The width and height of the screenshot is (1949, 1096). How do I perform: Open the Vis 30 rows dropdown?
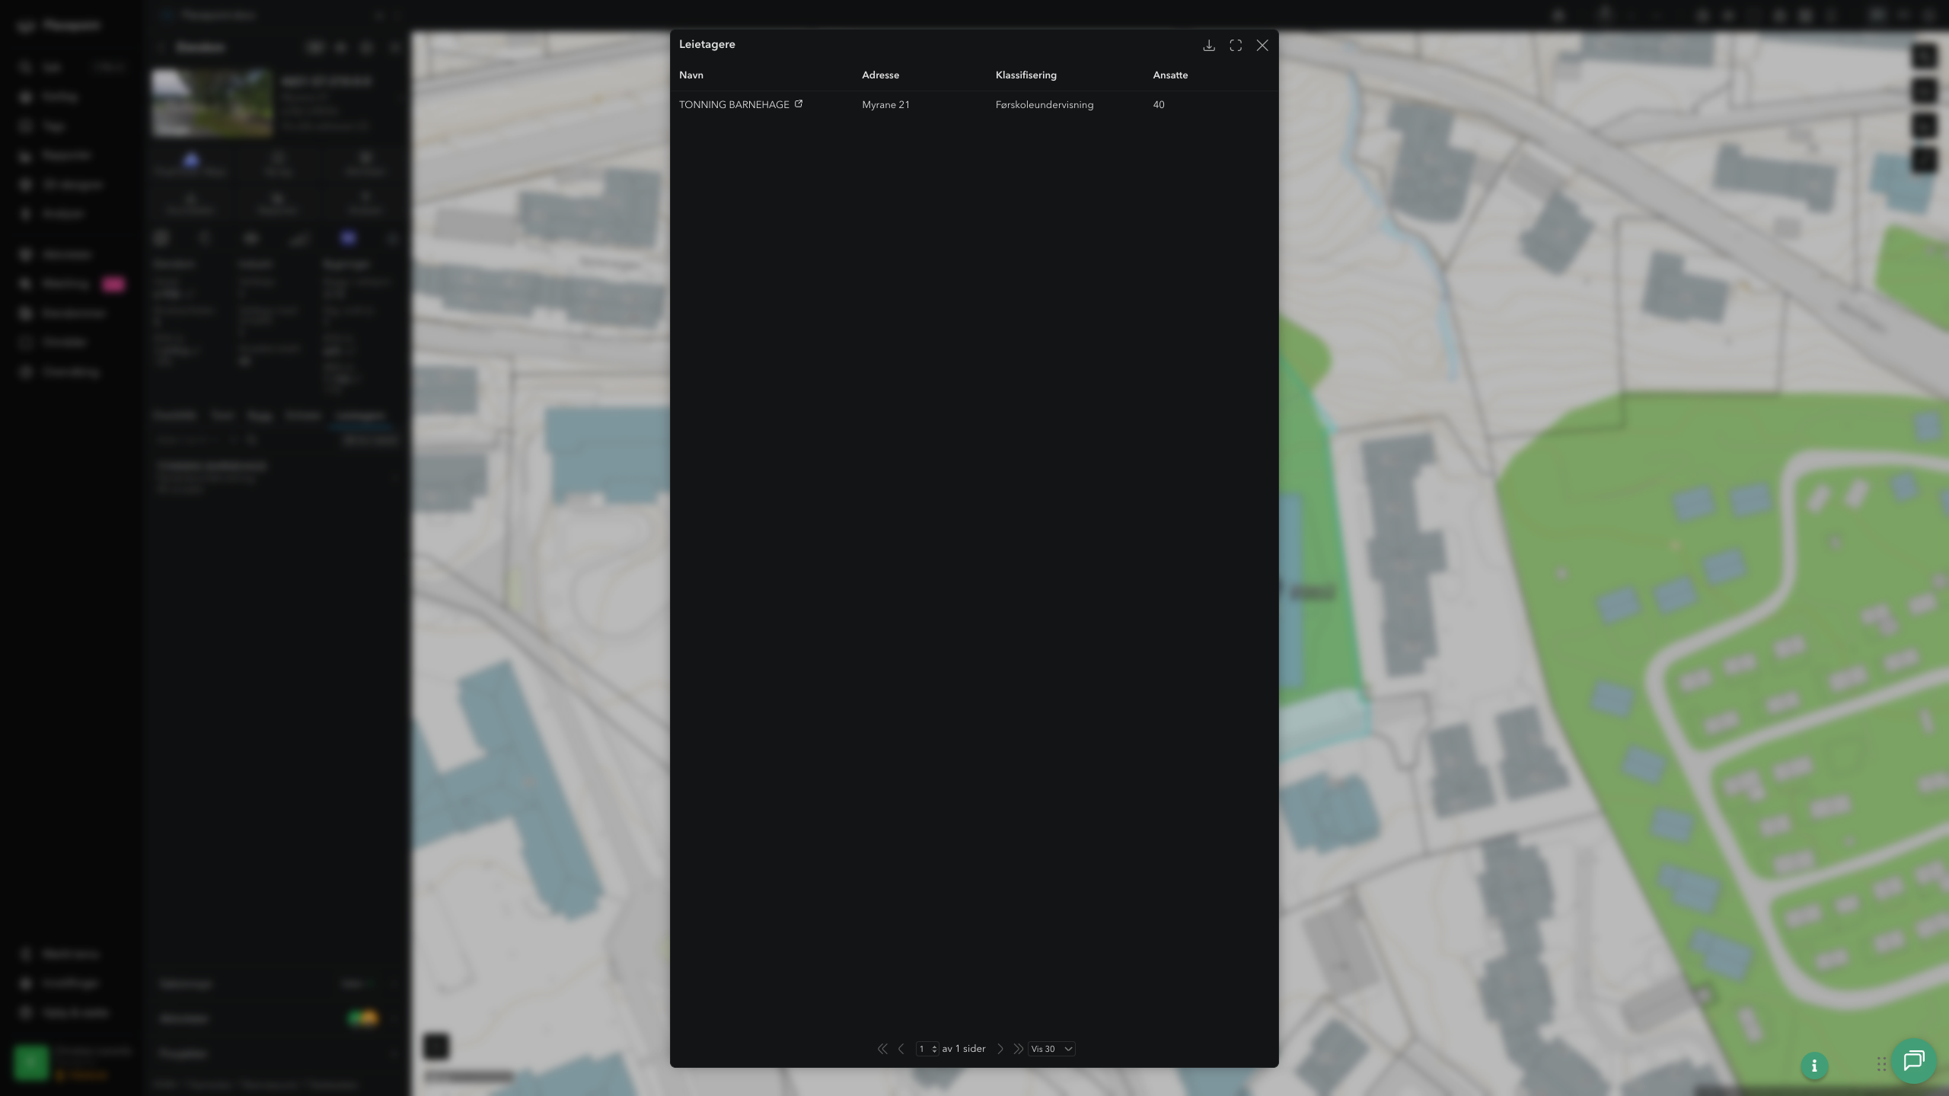(x=1051, y=1049)
